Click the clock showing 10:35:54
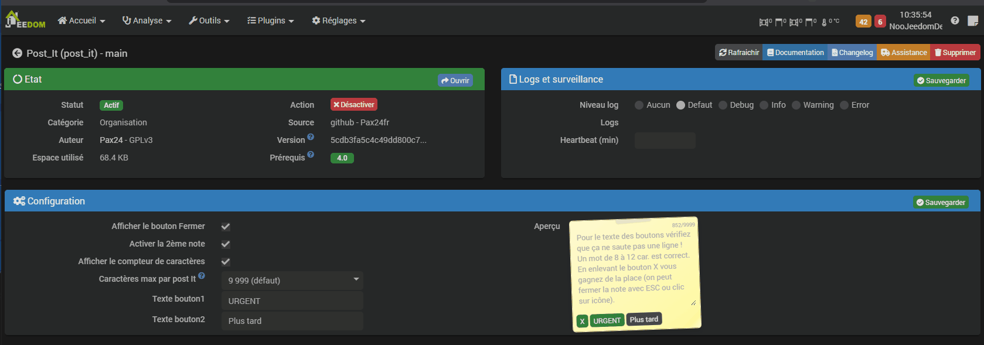 pyautogui.click(x=915, y=15)
